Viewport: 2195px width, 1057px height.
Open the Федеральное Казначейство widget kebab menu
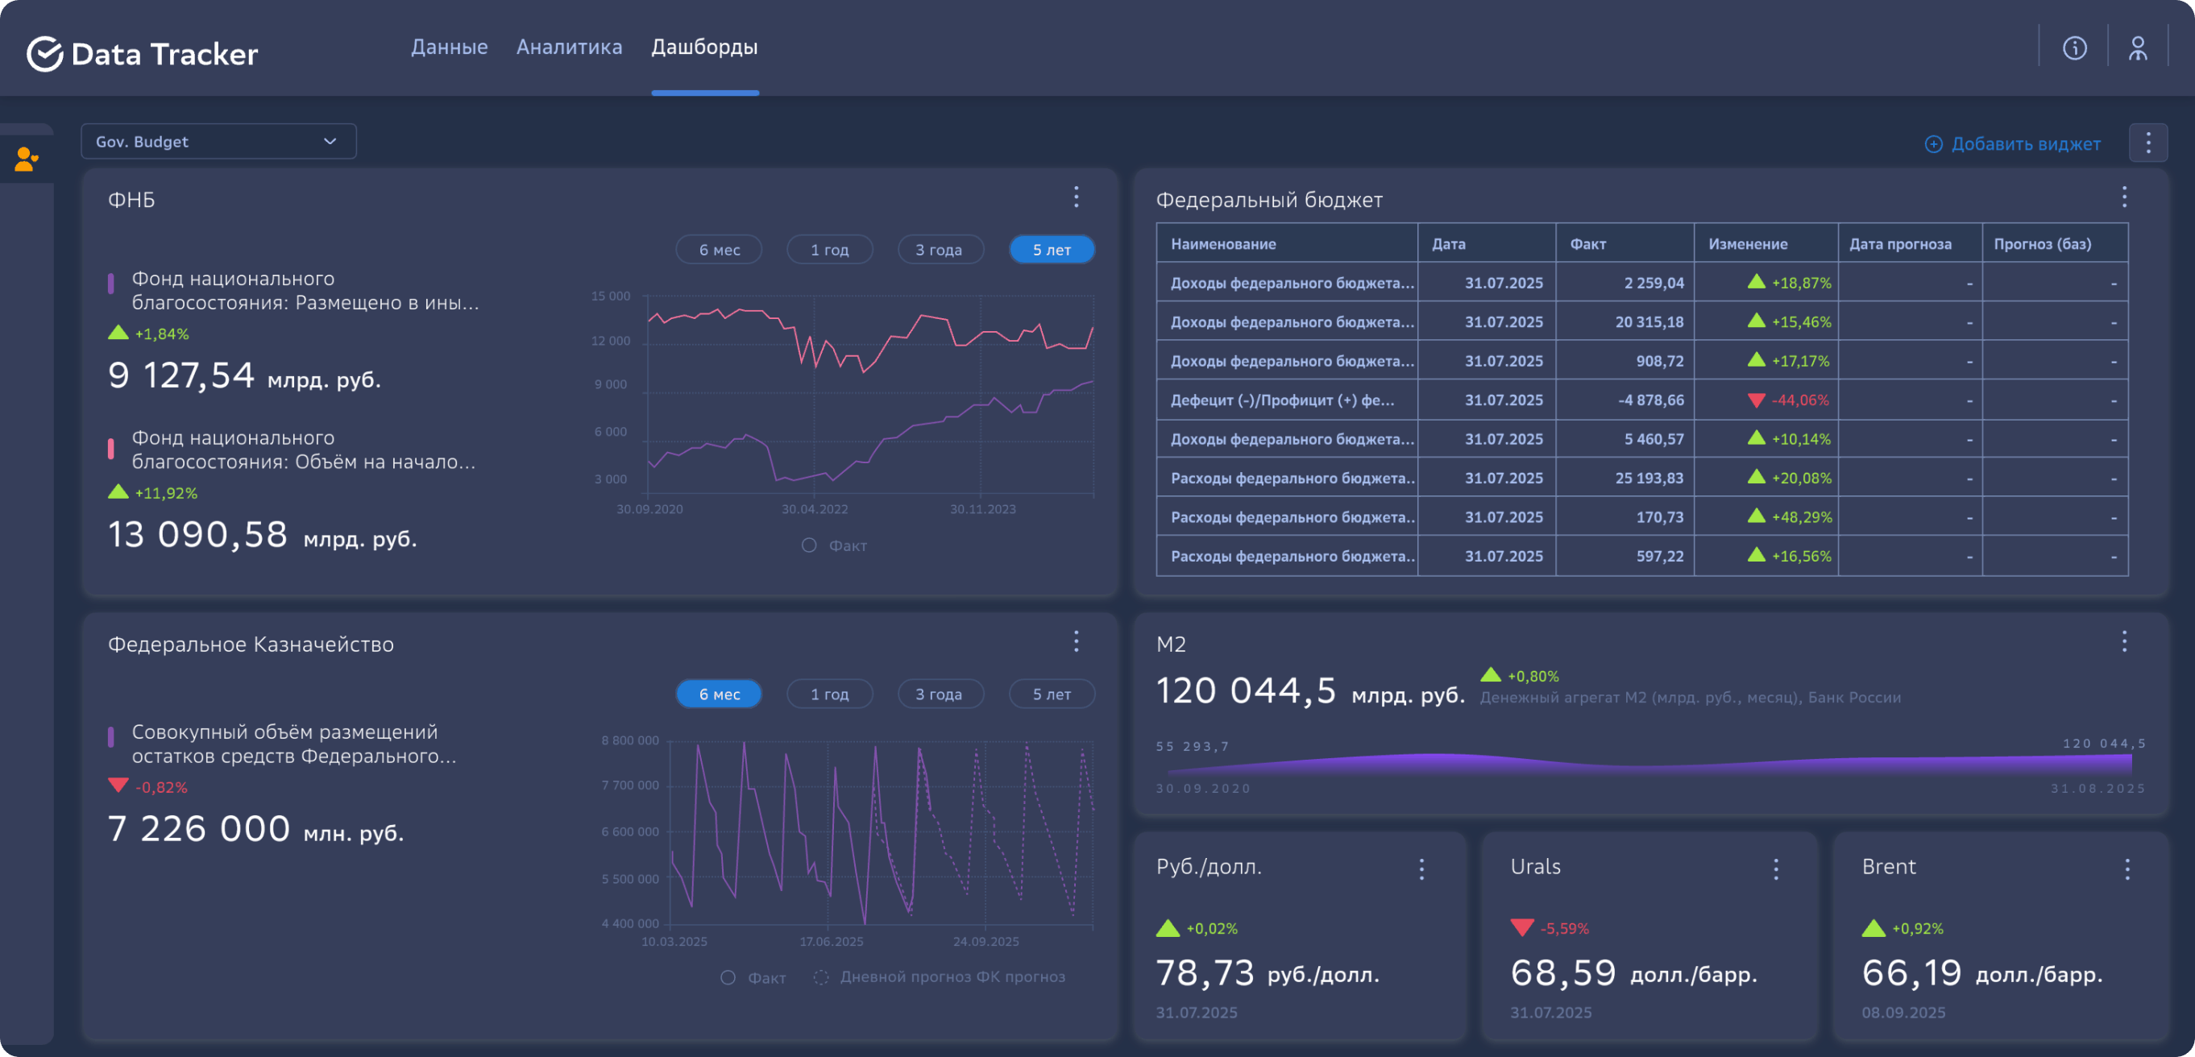1077,641
